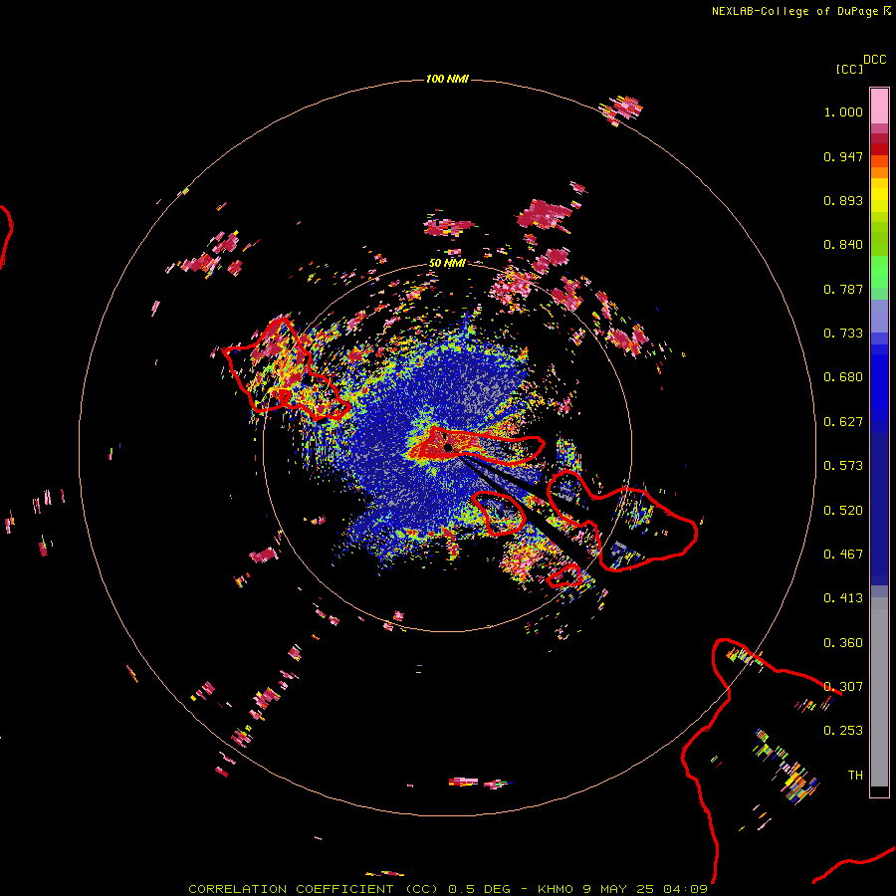The width and height of the screenshot is (896, 896).
Task: Click the 100 NMI range ring label
Action: [x=447, y=79]
